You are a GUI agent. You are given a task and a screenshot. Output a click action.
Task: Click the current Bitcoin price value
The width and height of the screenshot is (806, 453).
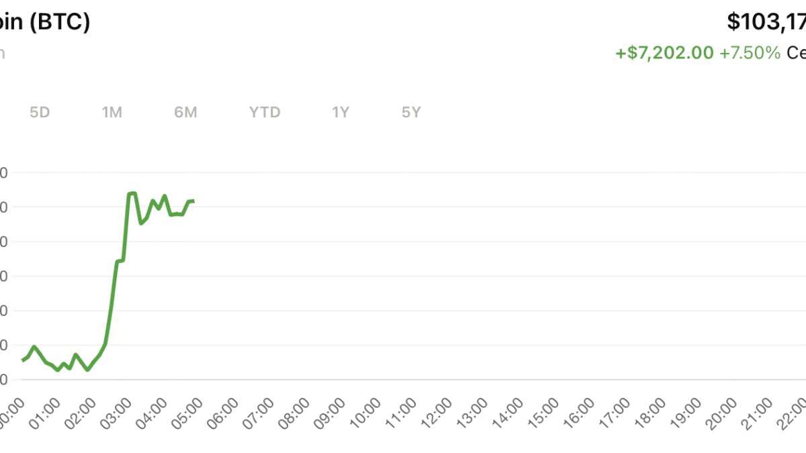[766, 22]
